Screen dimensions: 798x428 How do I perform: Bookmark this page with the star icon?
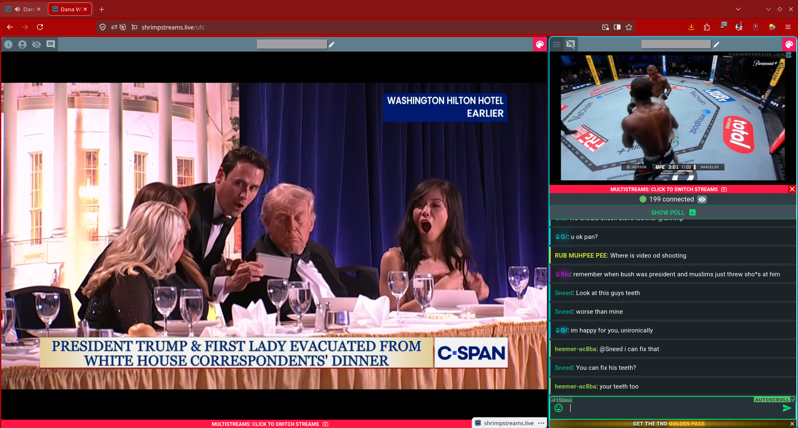(x=629, y=27)
